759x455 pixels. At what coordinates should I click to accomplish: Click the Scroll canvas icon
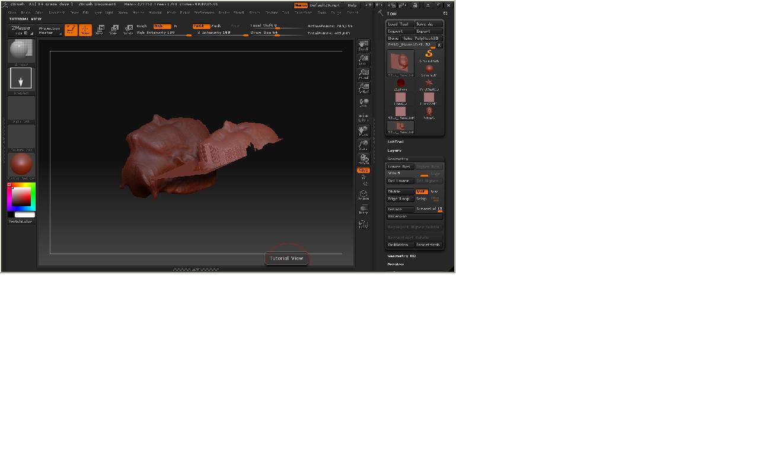[x=363, y=46]
